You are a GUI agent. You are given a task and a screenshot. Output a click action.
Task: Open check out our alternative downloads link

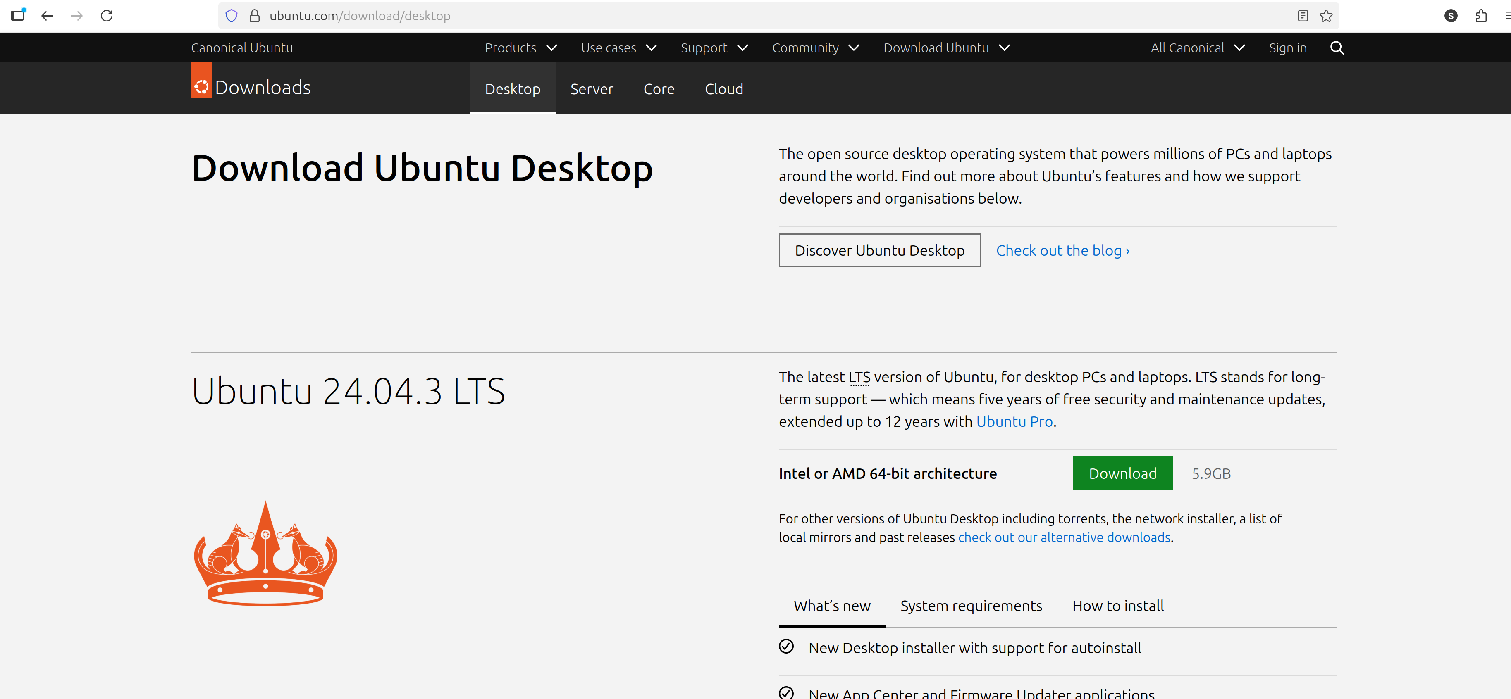[1064, 537]
